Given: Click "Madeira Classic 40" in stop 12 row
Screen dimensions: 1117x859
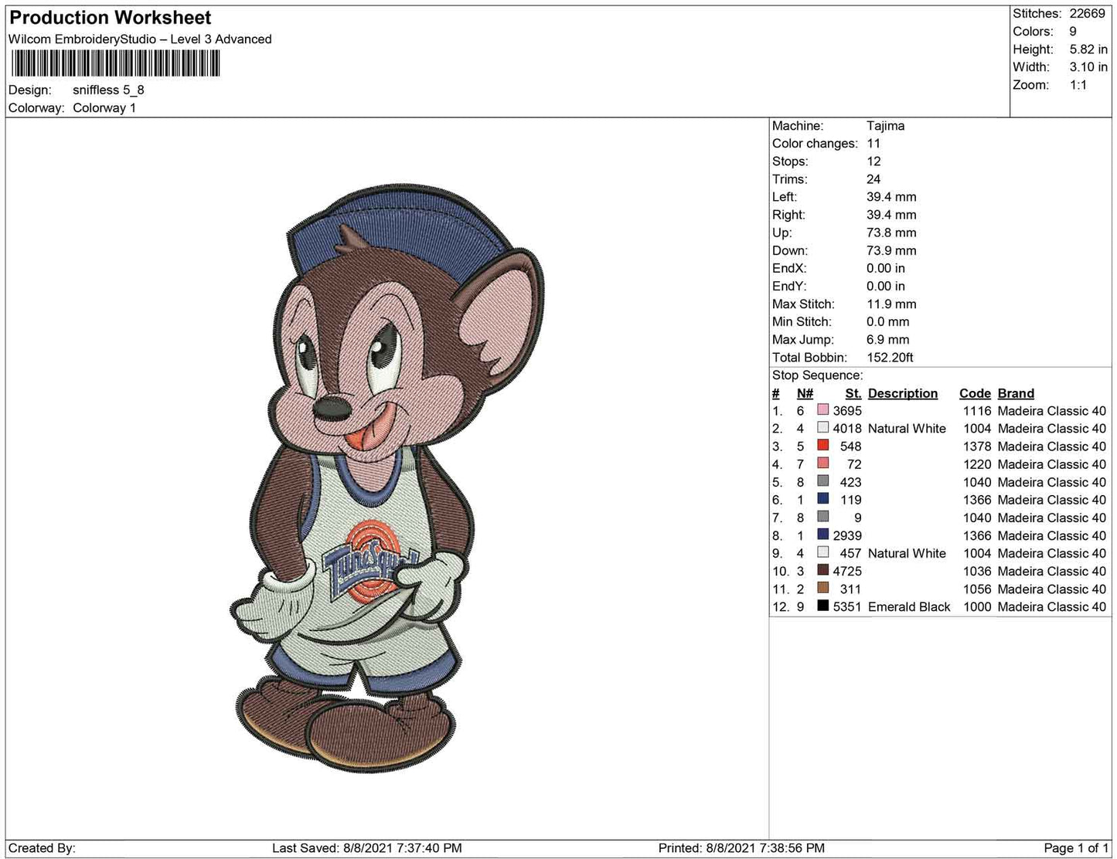Looking at the screenshot, I should point(1052,607).
